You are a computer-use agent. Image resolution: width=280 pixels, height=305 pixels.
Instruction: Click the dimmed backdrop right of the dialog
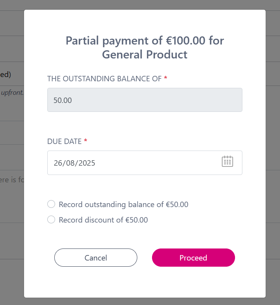click(273, 155)
